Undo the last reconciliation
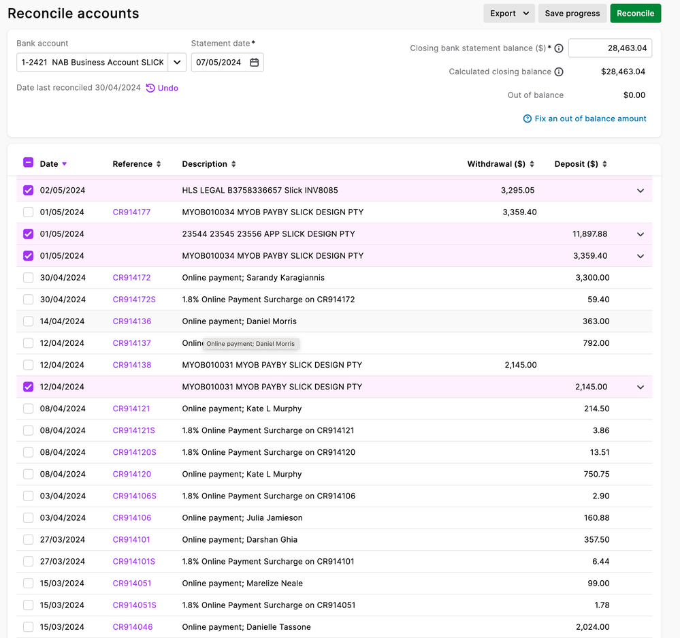This screenshot has height=638, width=680. [162, 88]
